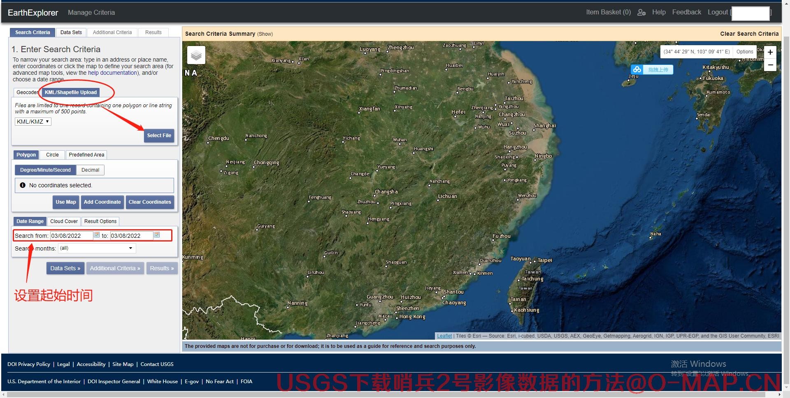Viewport: 790px width, 398px height.
Task: Switch coordinates to Decimal format
Action: pyautogui.click(x=90, y=170)
